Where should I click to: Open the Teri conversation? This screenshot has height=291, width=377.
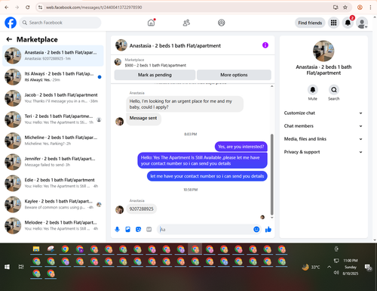(x=53, y=119)
